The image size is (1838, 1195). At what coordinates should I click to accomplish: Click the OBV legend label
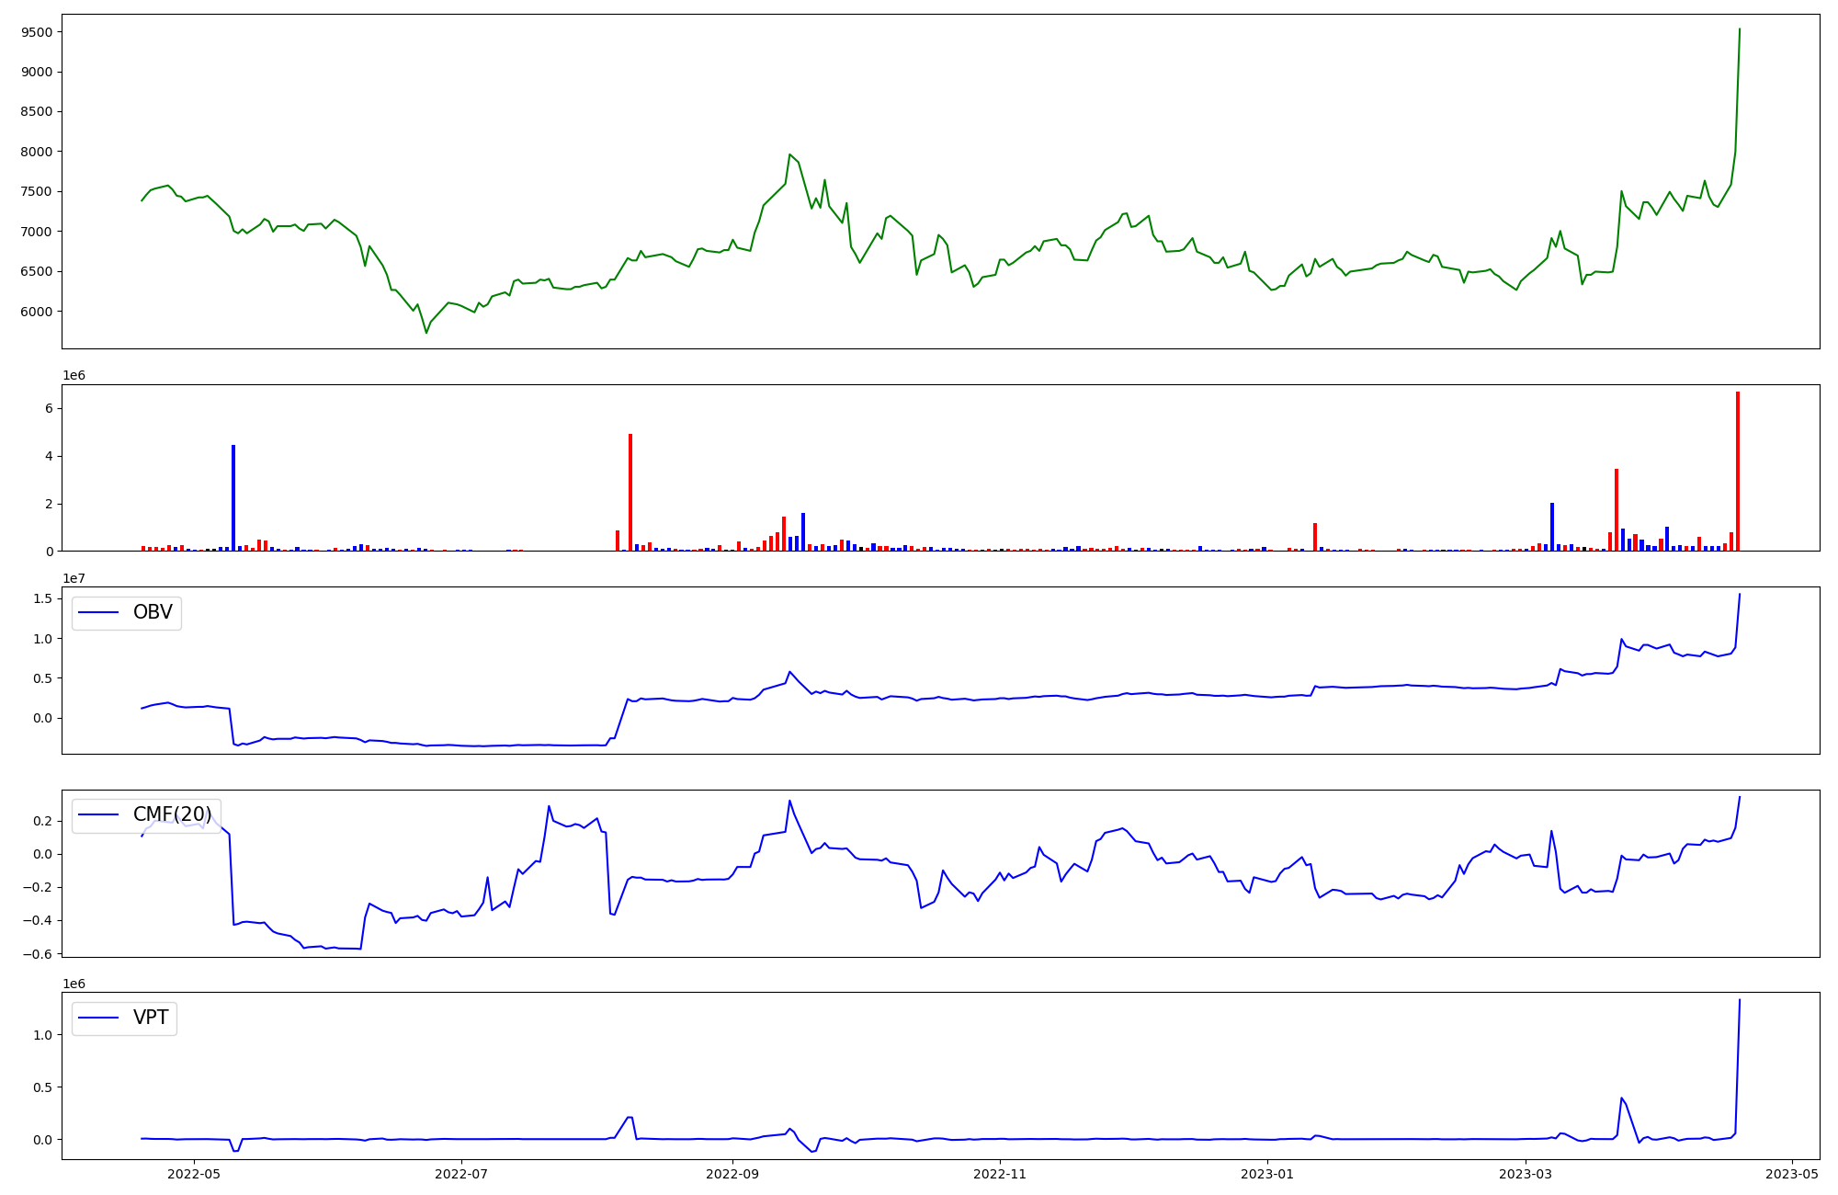click(153, 613)
